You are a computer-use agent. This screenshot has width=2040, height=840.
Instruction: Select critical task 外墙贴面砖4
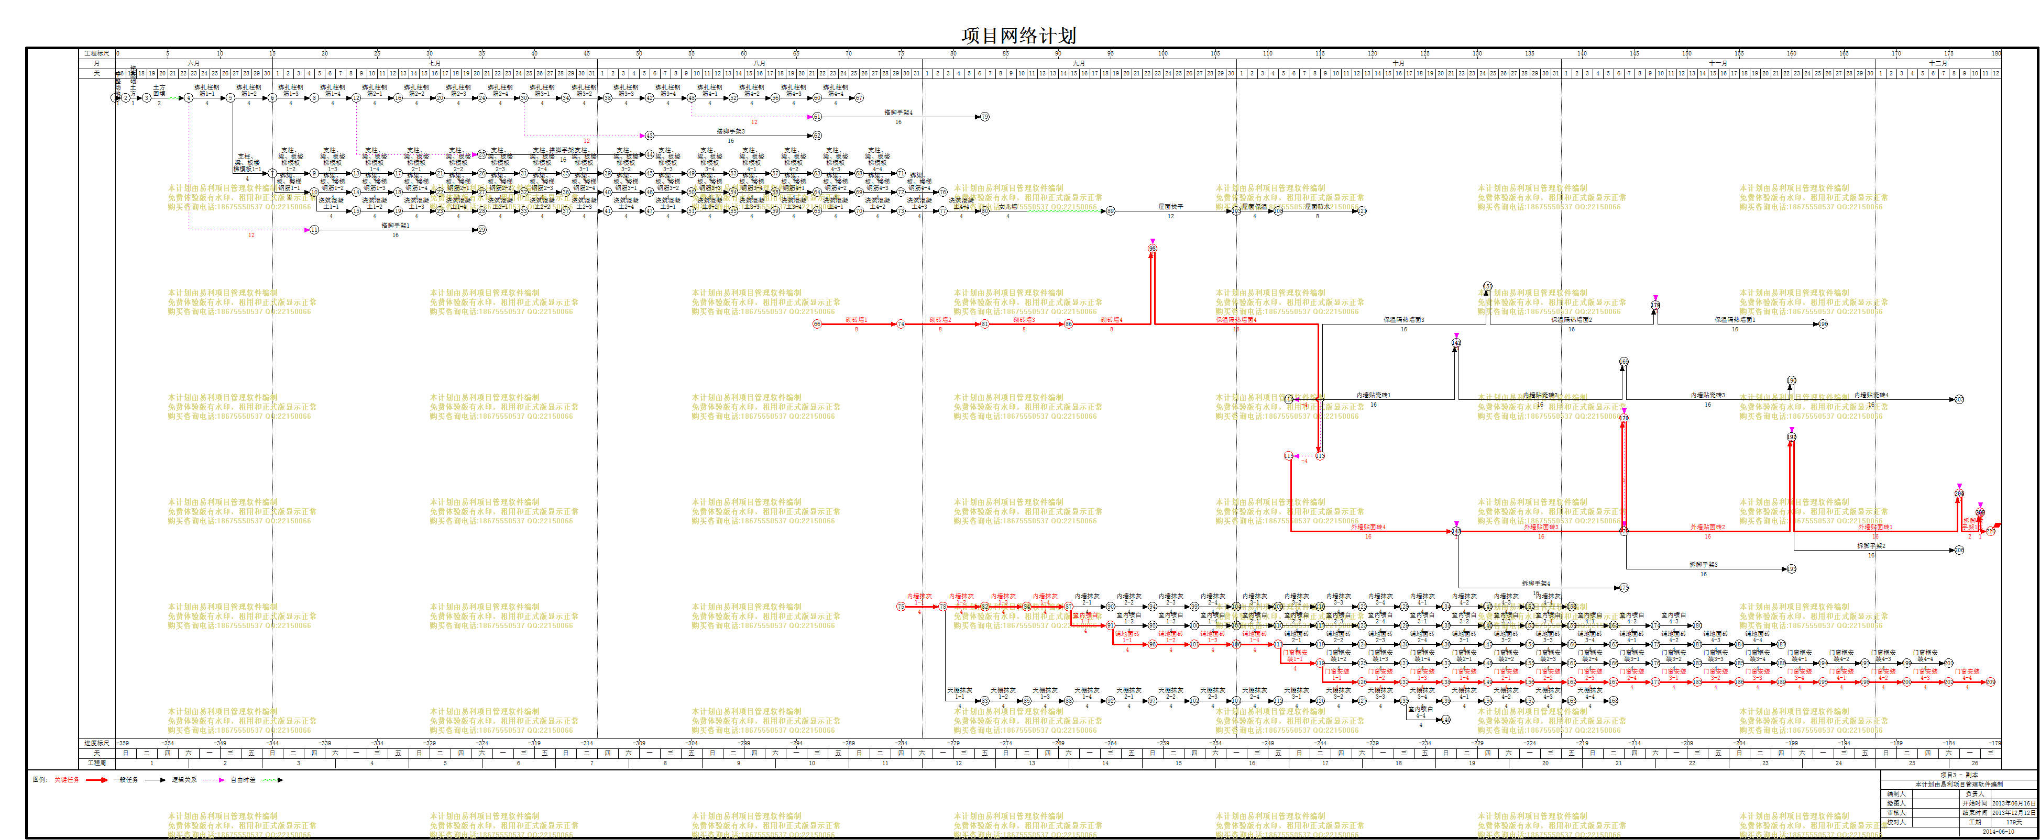click(1368, 527)
